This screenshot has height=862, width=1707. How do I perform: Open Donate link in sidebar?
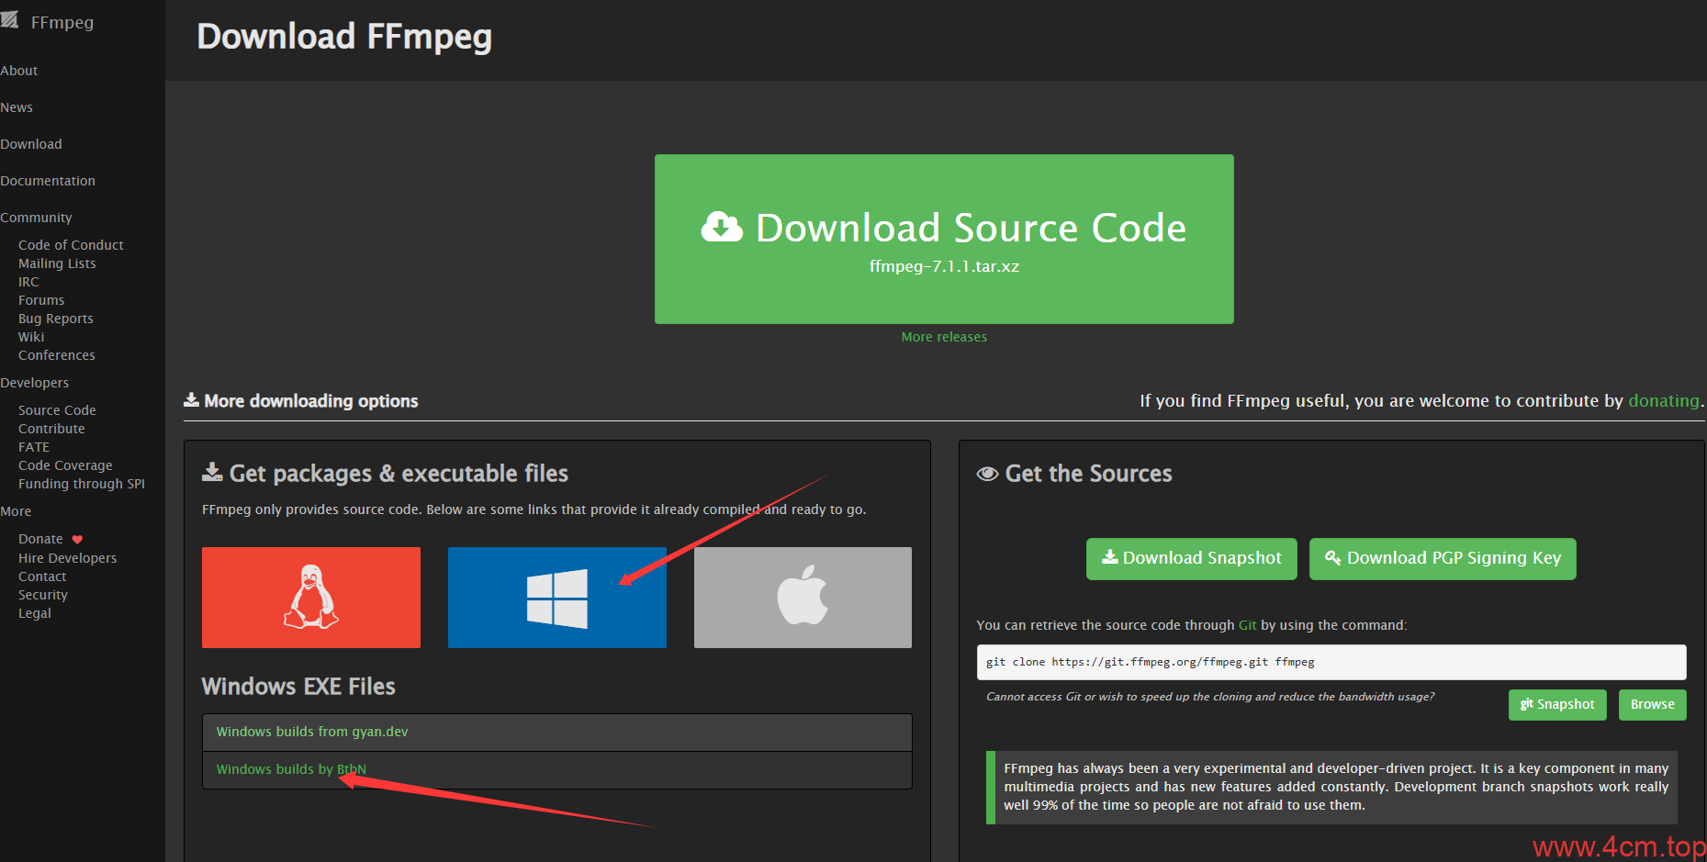coord(40,539)
